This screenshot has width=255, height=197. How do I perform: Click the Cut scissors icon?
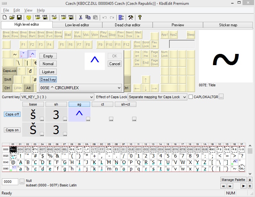coord(81,17)
